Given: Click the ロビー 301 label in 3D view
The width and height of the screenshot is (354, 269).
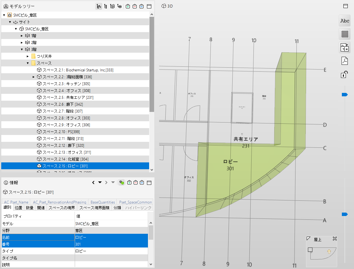Looking at the screenshot, I should tap(230, 165).
